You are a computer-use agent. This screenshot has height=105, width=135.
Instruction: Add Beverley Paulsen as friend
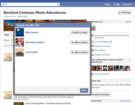pos(79,42)
